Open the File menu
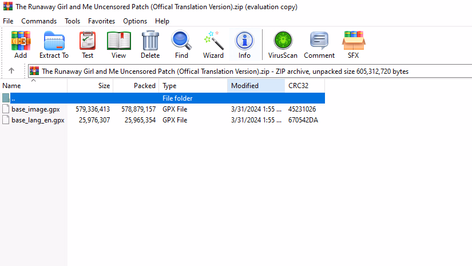472x266 pixels. pos(8,21)
